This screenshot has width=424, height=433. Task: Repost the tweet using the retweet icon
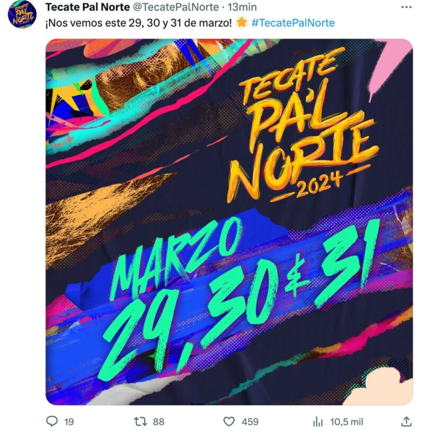[x=140, y=421]
